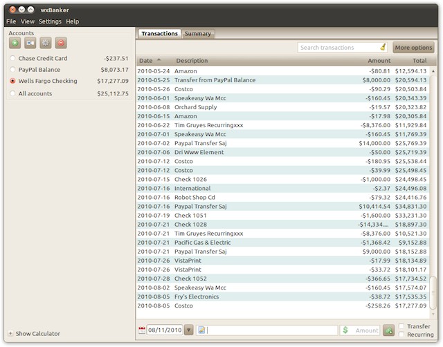The height and width of the screenshot is (347, 443).
Task: Click the rename account icon
Action: [x=30, y=43]
